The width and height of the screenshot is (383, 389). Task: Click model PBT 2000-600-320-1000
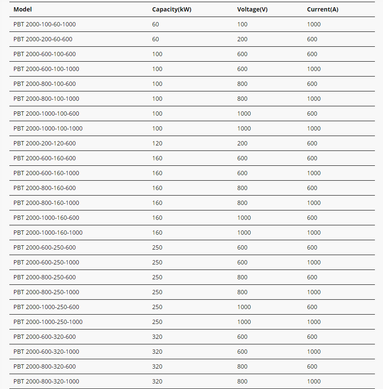[46, 352]
